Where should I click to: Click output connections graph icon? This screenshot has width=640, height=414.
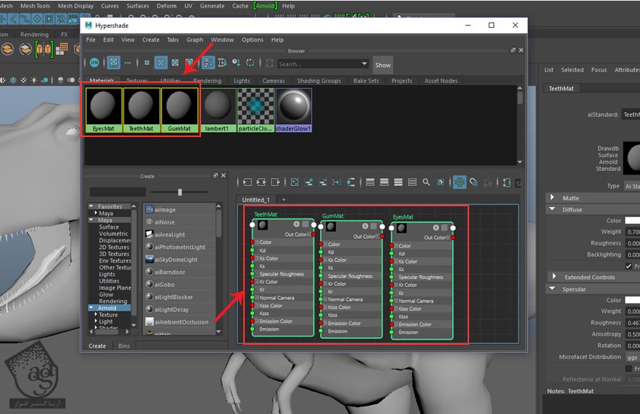(276, 182)
